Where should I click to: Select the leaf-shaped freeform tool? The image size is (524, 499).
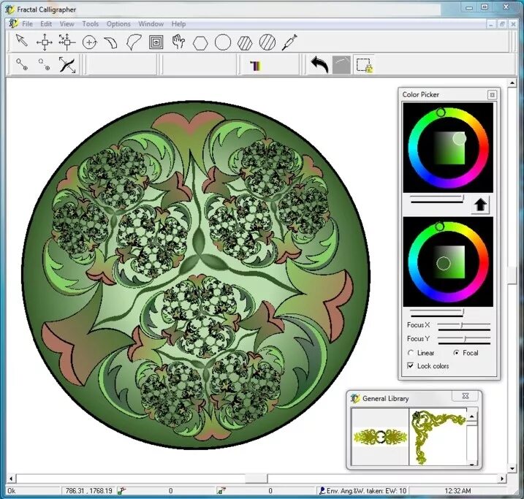click(x=134, y=42)
